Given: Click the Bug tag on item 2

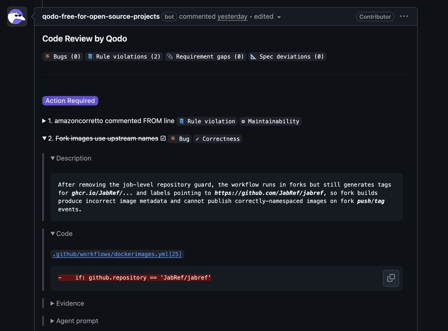Looking at the screenshot, I should pos(180,139).
